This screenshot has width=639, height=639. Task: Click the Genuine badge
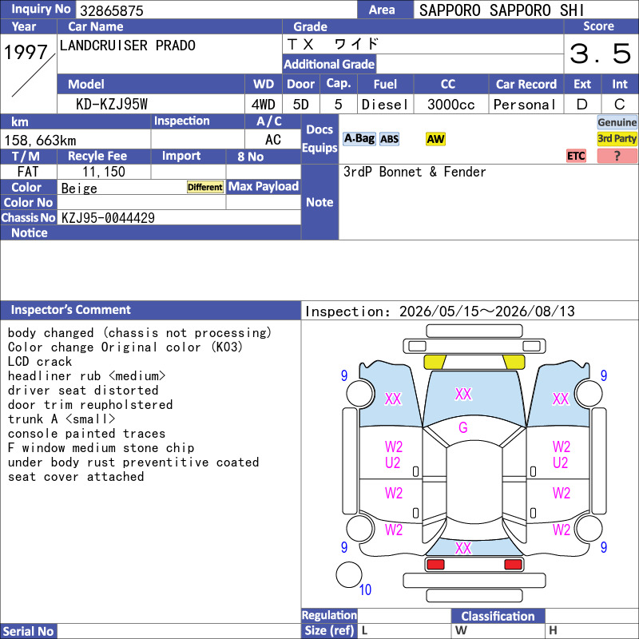tap(617, 122)
